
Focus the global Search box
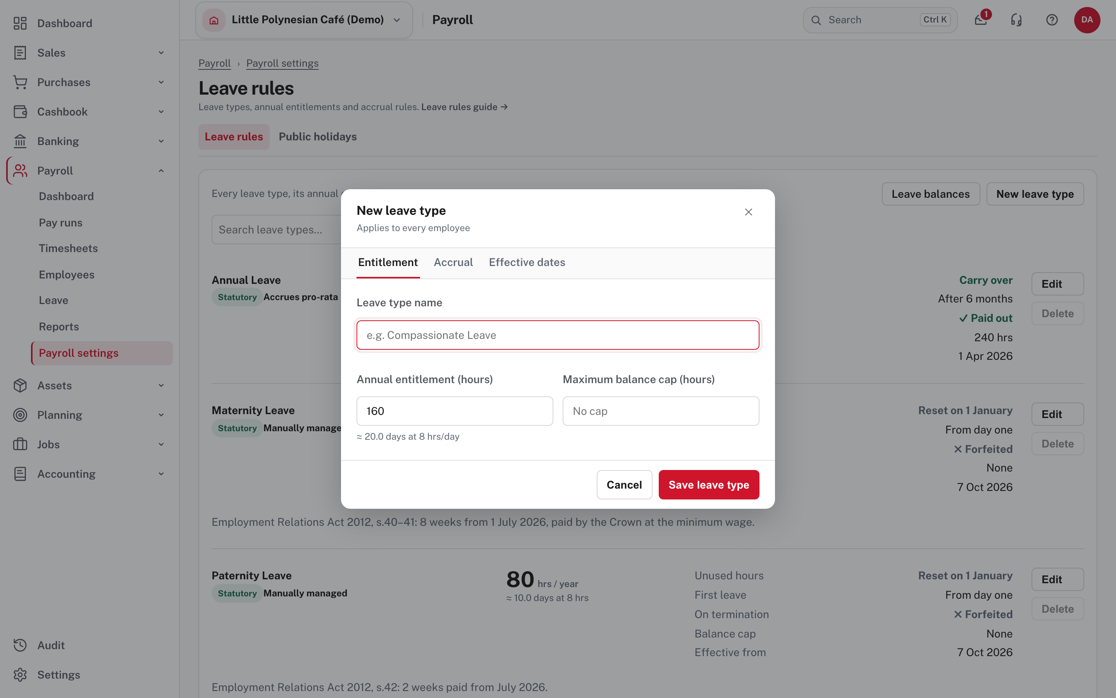pos(880,20)
